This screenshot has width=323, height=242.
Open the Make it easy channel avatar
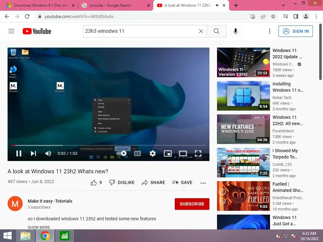[15, 204]
